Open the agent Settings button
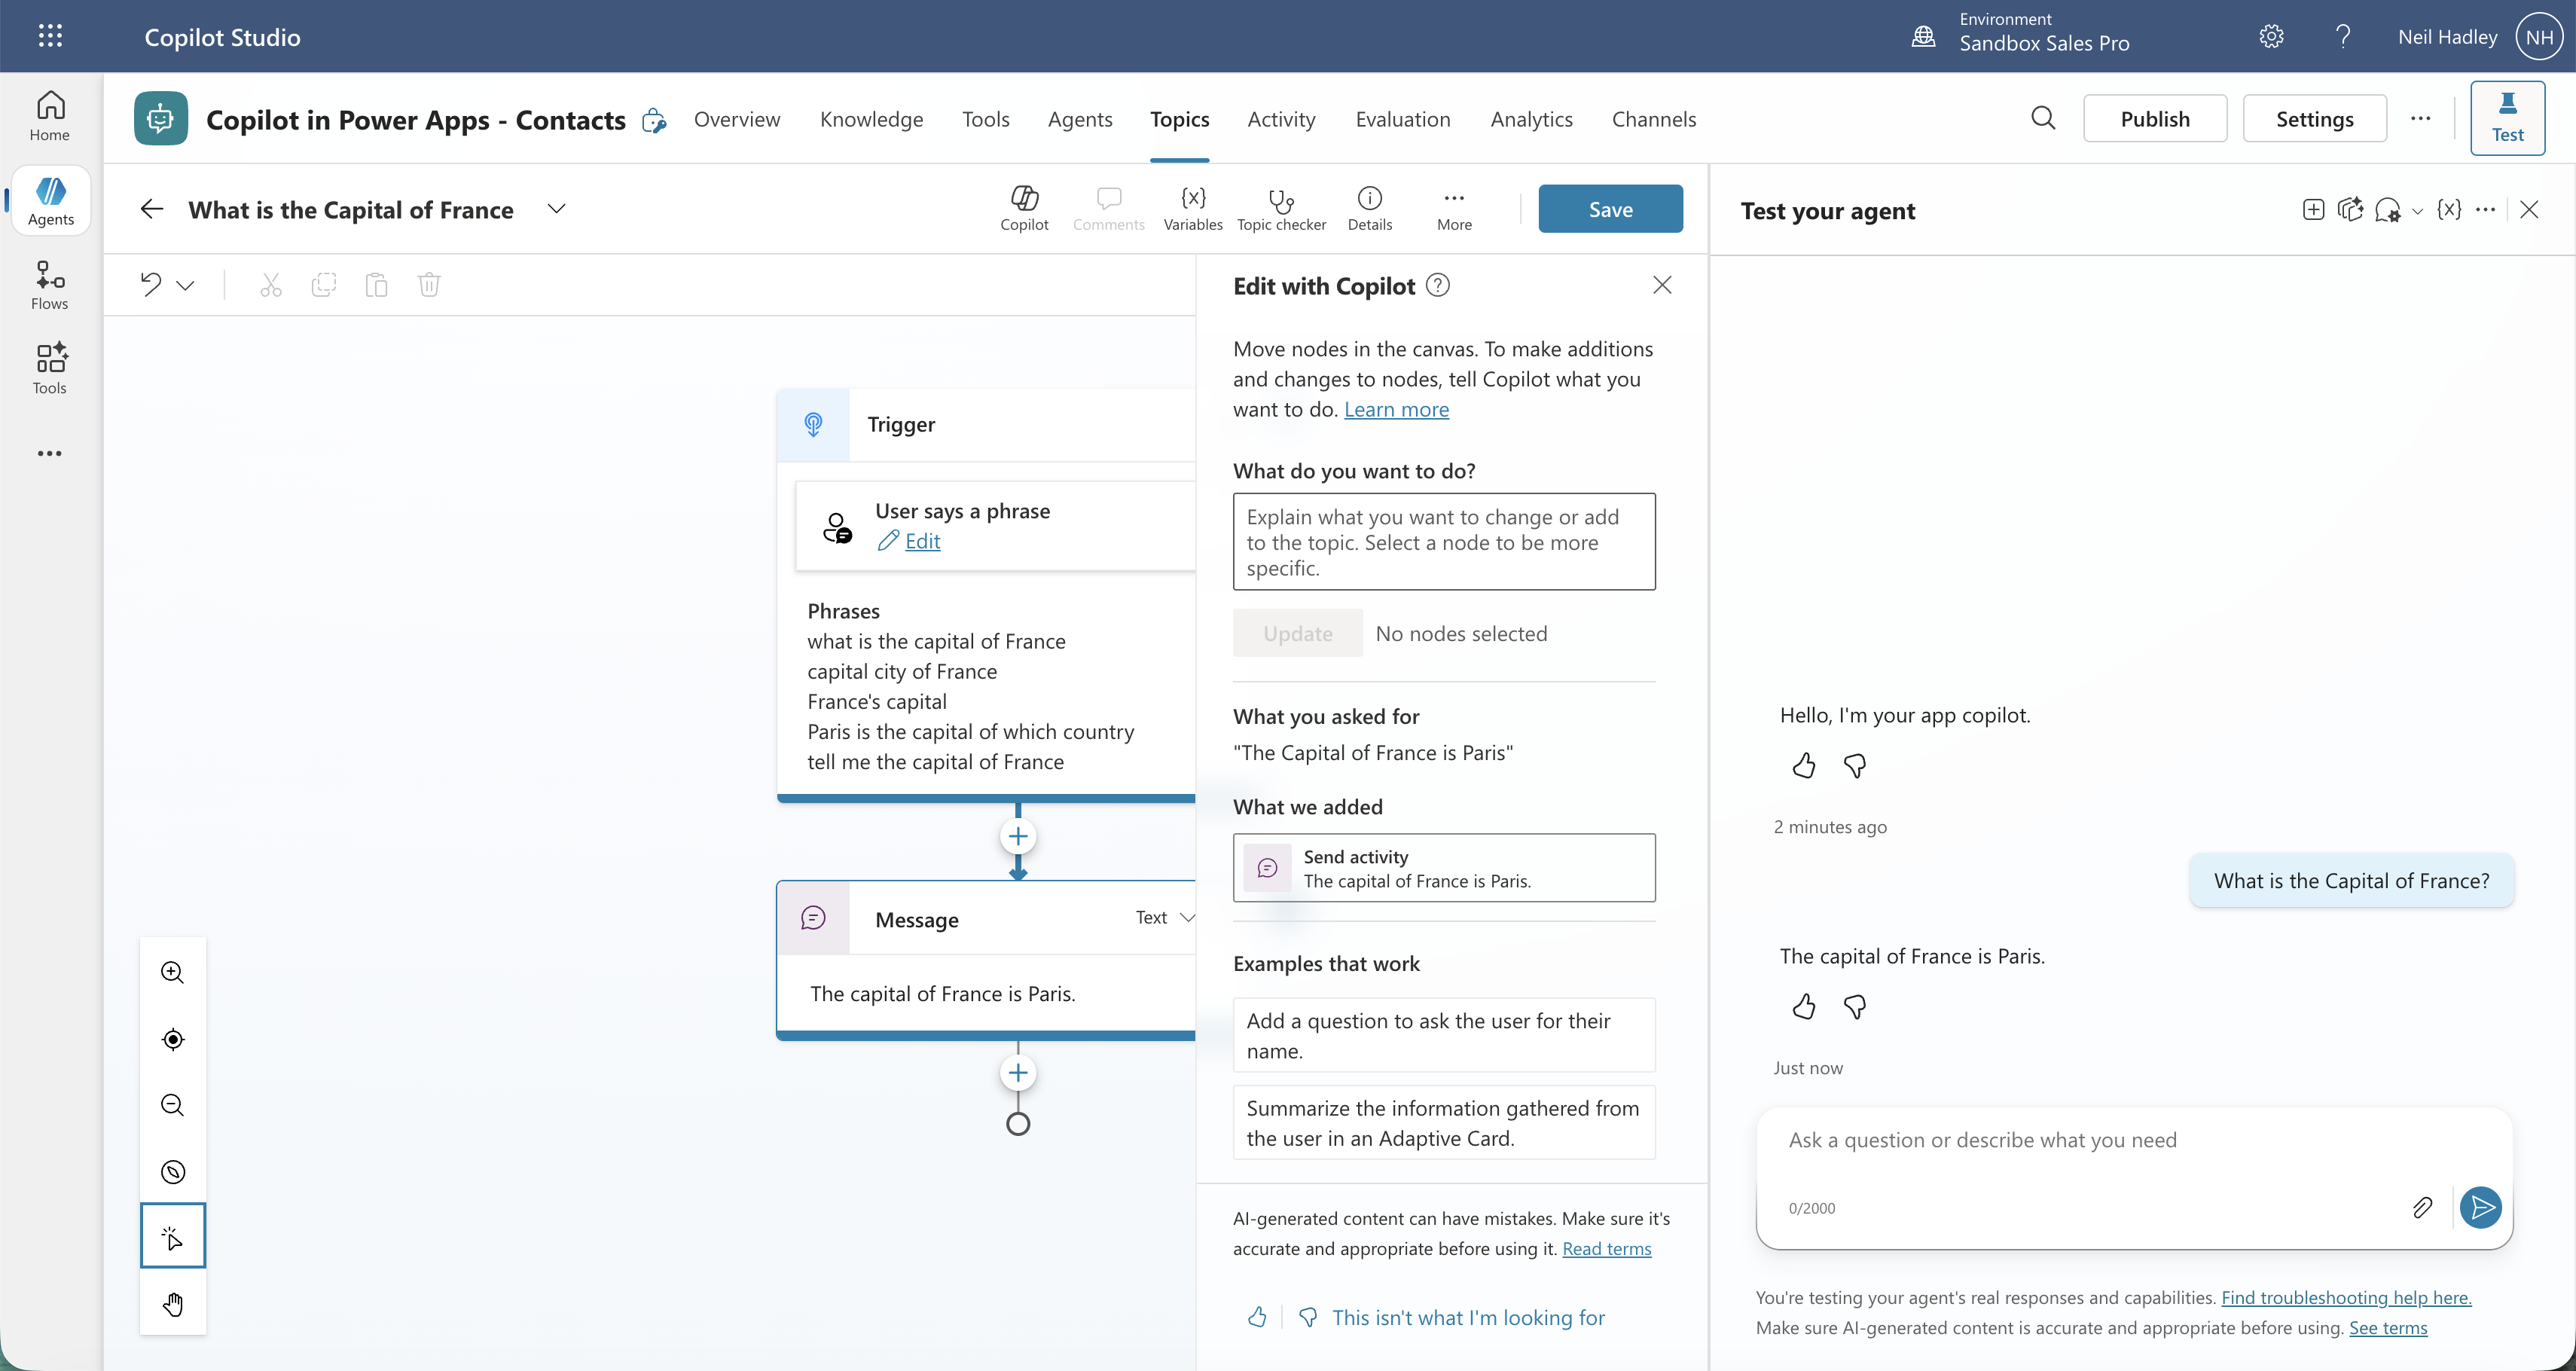 2314,119
